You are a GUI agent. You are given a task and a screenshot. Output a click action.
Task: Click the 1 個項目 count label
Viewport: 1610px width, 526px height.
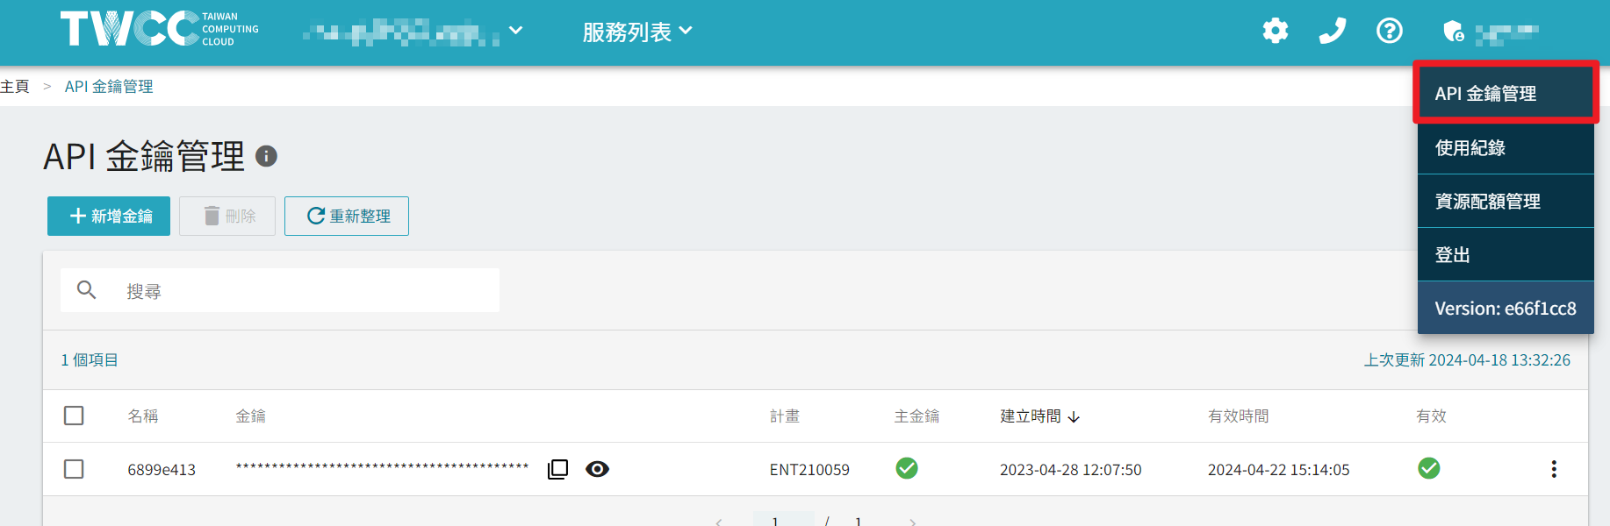[x=90, y=359]
